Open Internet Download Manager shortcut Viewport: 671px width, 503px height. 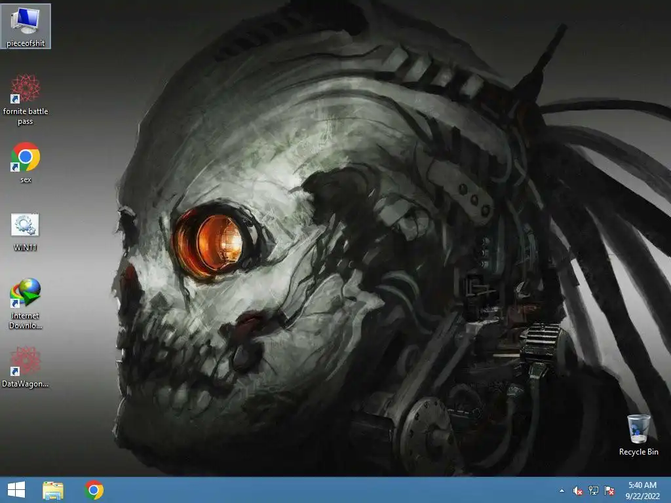(x=26, y=293)
